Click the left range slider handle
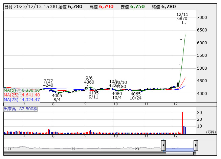This screenshot has height=159, width=221. (x=163, y=145)
